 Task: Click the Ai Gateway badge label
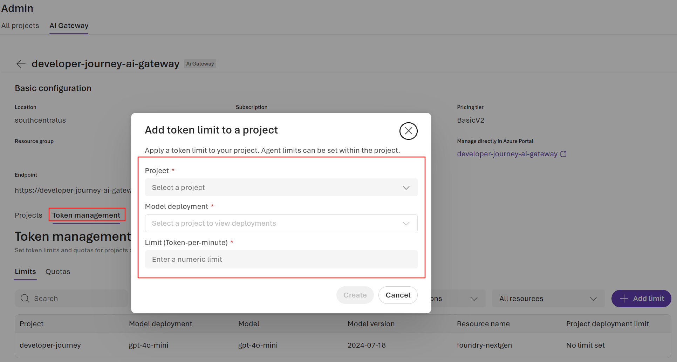click(200, 64)
